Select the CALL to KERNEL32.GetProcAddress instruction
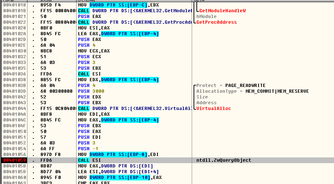Image resolution: width=334 pixels, height=184 pixels. [135, 22]
